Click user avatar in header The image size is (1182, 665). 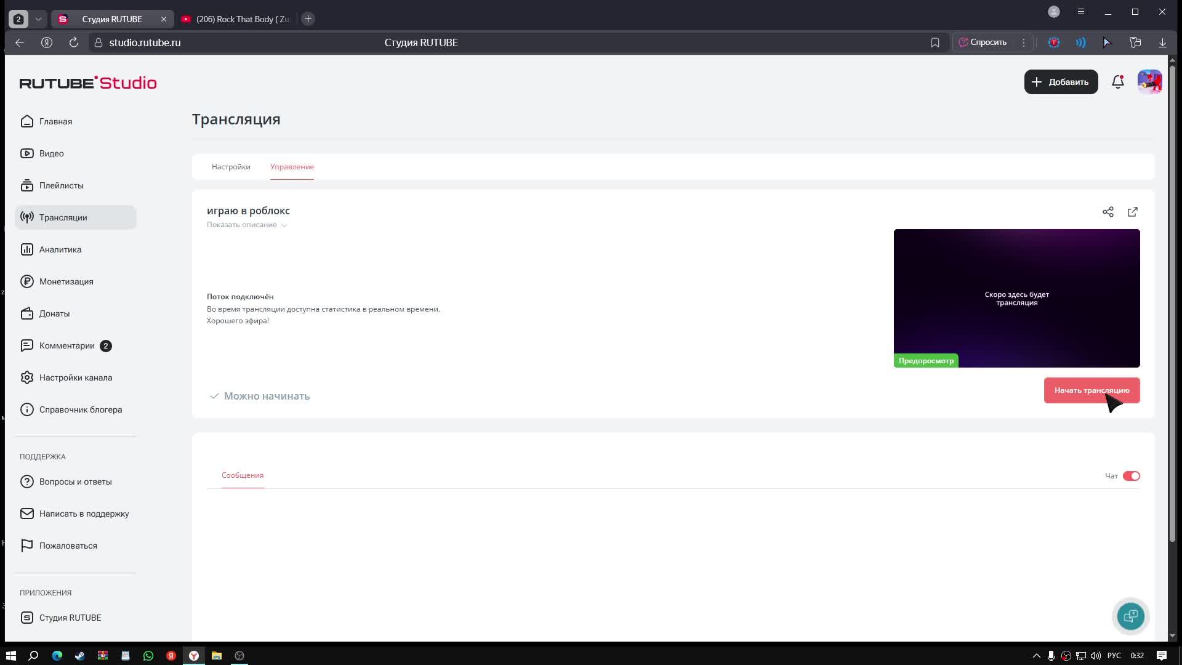[x=1149, y=82]
